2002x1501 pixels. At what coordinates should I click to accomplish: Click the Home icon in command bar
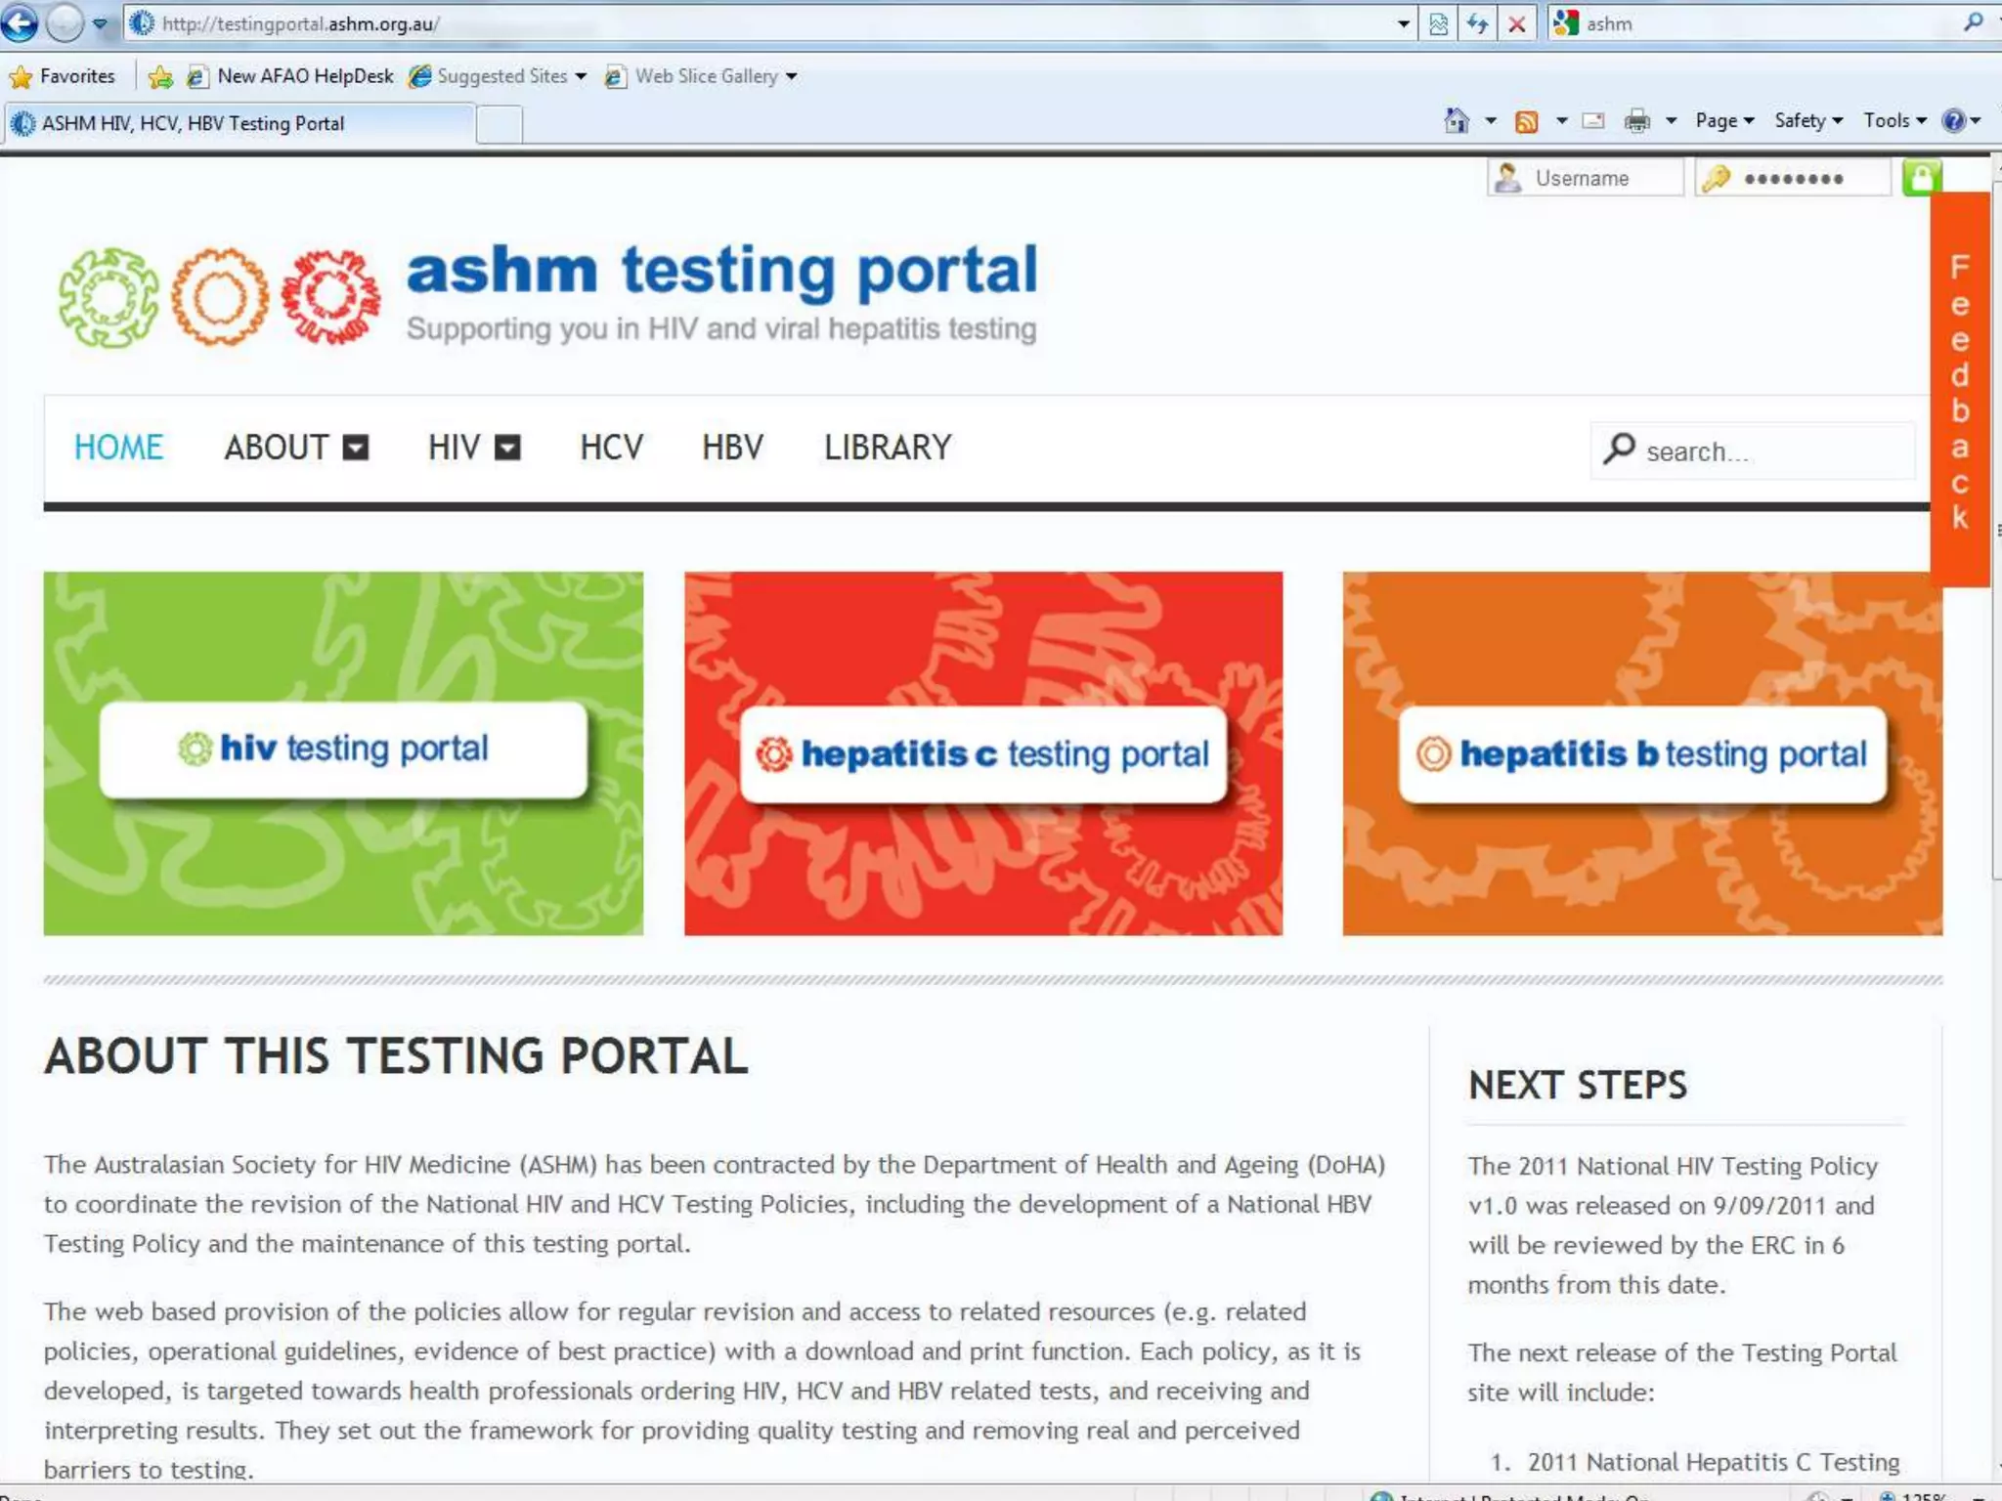coord(1457,120)
